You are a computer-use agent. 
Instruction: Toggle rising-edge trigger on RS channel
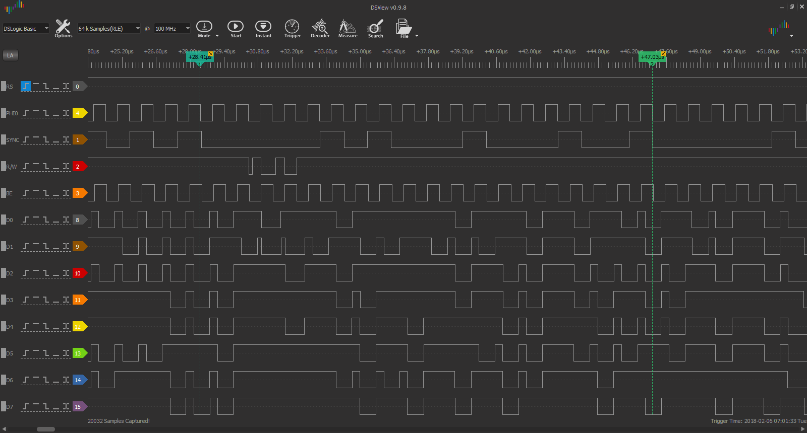coord(26,87)
